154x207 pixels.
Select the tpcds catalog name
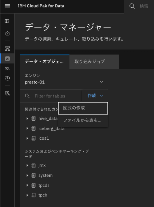click(44, 185)
